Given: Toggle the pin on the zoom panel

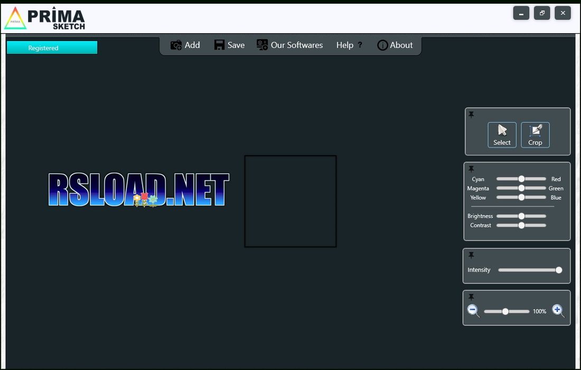Looking at the screenshot, I should pyautogui.click(x=471, y=296).
